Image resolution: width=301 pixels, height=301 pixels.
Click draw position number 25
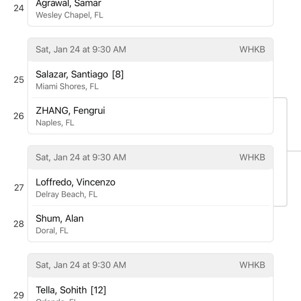pyautogui.click(x=19, y=80)
